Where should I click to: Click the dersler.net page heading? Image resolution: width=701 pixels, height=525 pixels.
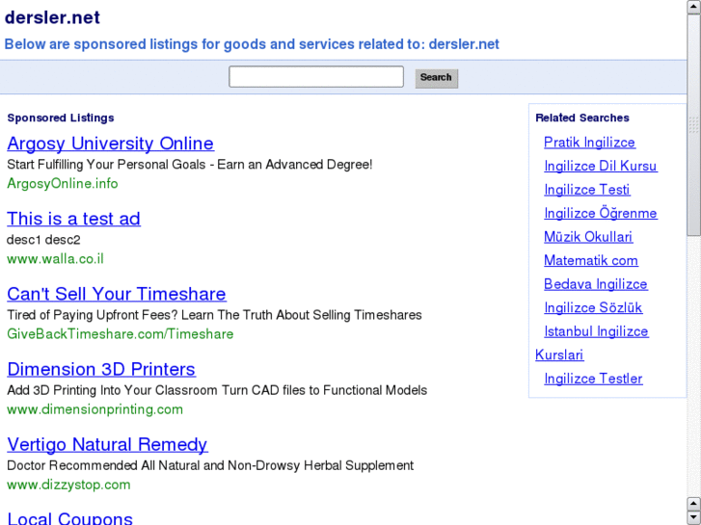[52, 18]
